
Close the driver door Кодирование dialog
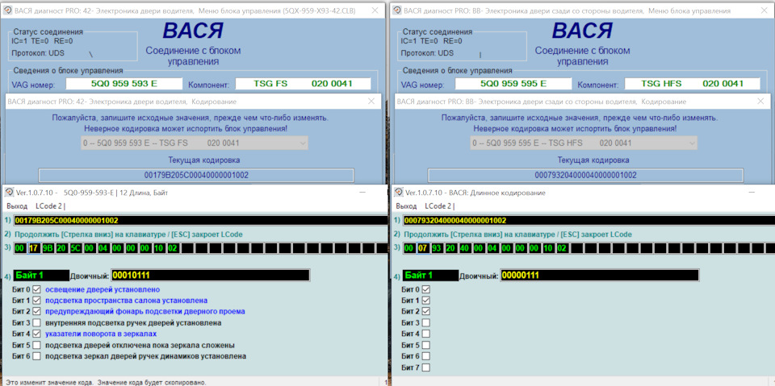[x=371, y=102]
